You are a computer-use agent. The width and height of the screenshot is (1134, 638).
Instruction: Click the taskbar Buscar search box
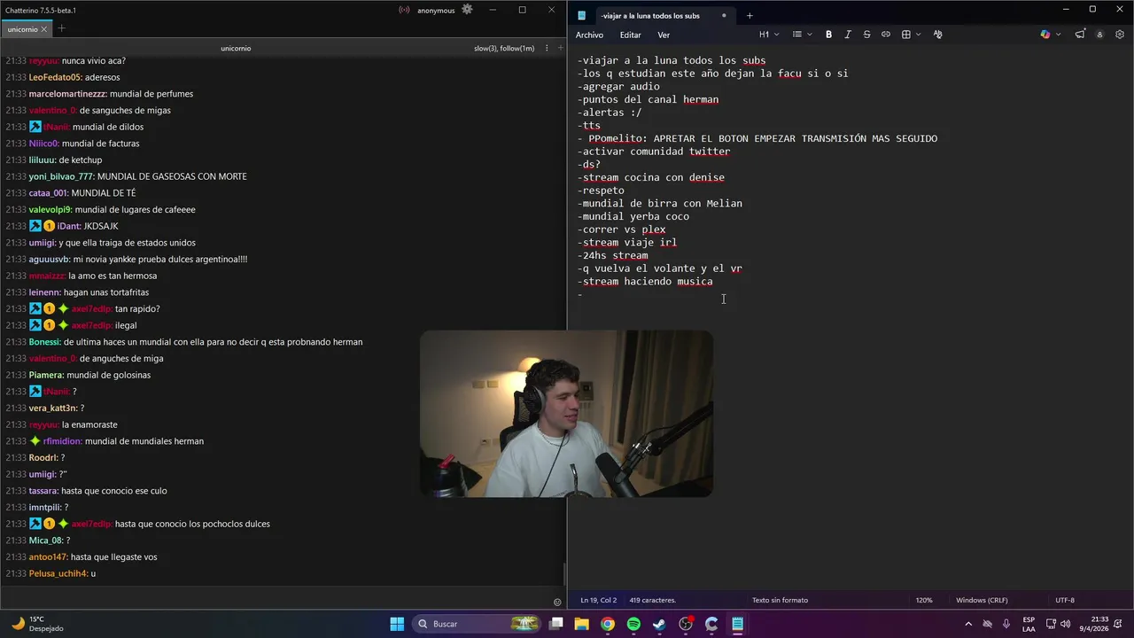[x=476, y=624]
